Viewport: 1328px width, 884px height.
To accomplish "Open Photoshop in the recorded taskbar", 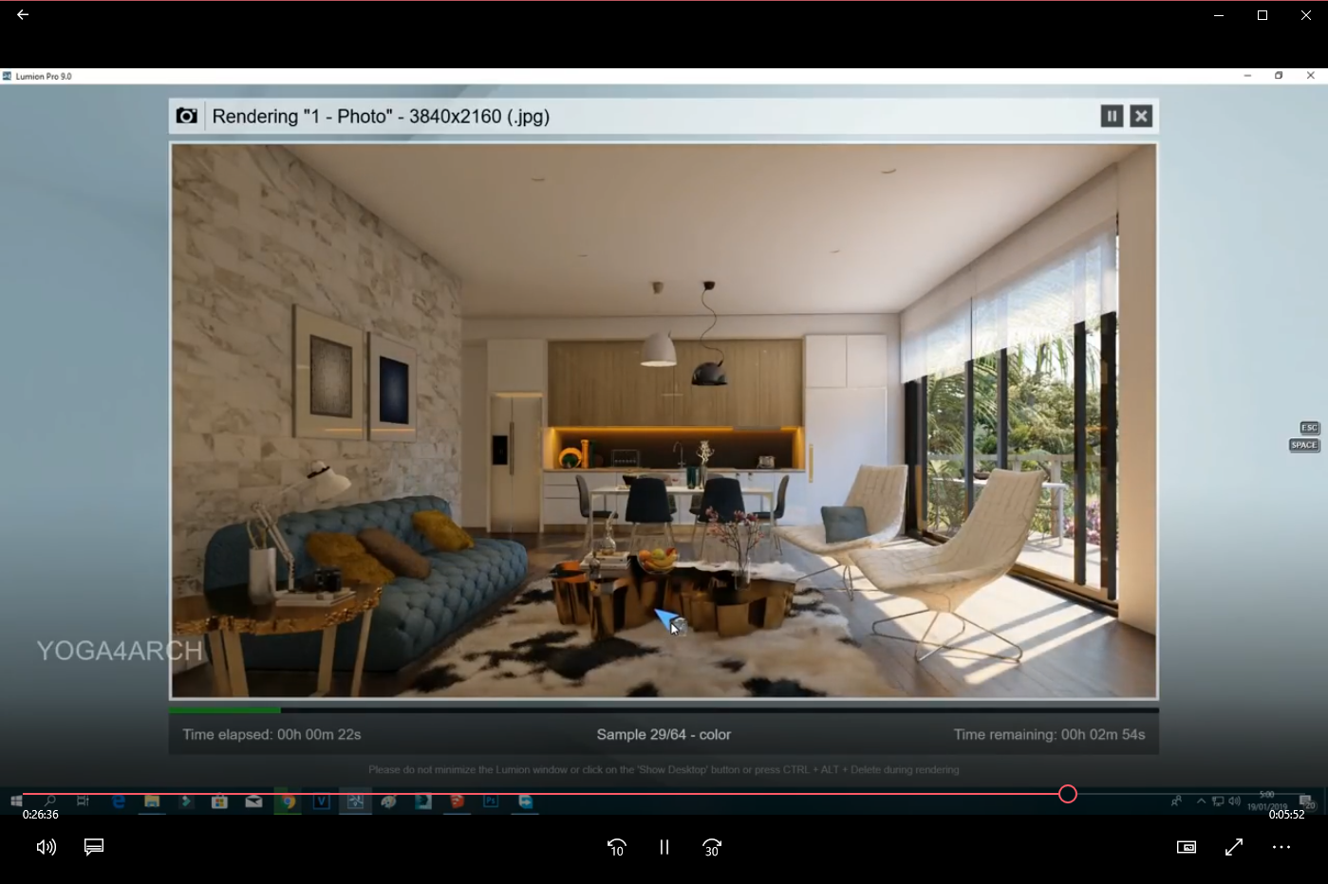I will [x=491, y=801].
